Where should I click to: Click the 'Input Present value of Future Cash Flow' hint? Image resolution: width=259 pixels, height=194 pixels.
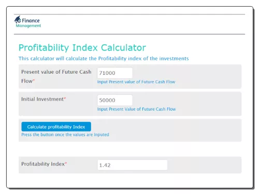(x=136, y=82)
